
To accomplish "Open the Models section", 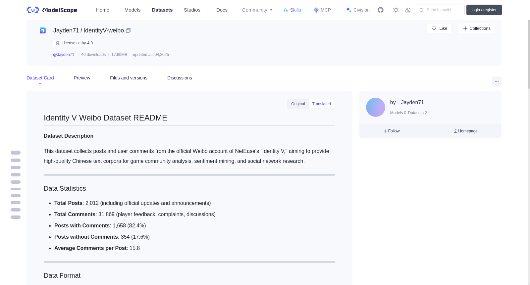I will [x=132, y=10].
